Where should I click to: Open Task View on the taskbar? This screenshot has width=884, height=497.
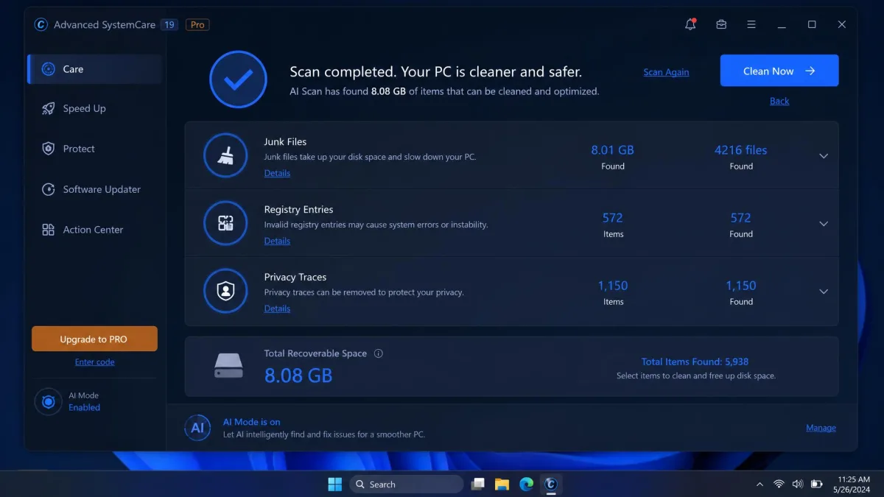[478, 484]
